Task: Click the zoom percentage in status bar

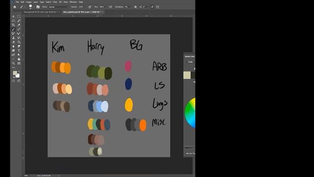Action: click(x=26, y=176)
